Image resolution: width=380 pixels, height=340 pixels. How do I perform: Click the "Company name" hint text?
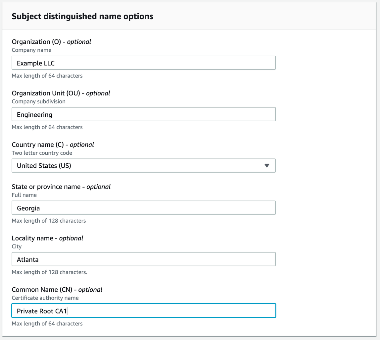point(31,50)
